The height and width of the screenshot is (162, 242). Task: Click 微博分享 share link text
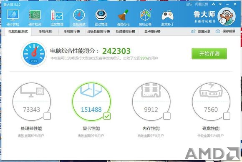tap(204, 31)
